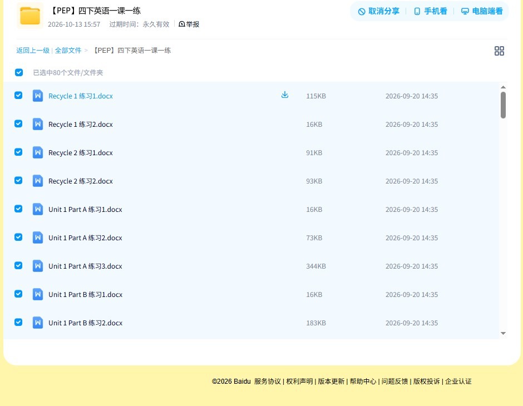523x406 pixels.
Task: Open Unit 1 Part A 练习2.docx file
Action: click(x=85, y=237)
